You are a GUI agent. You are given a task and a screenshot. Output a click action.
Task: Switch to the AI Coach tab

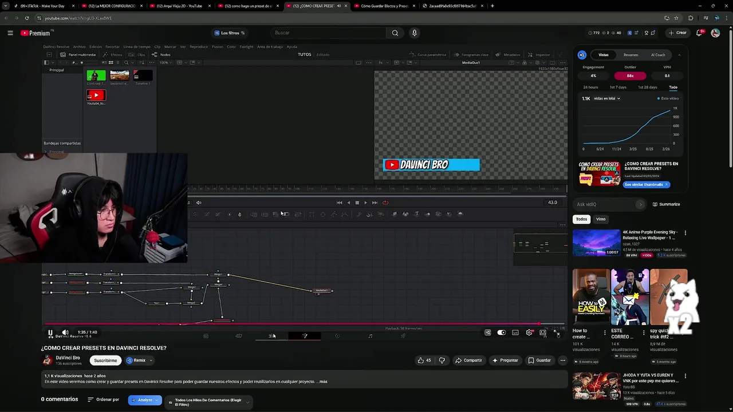point(658,55)
